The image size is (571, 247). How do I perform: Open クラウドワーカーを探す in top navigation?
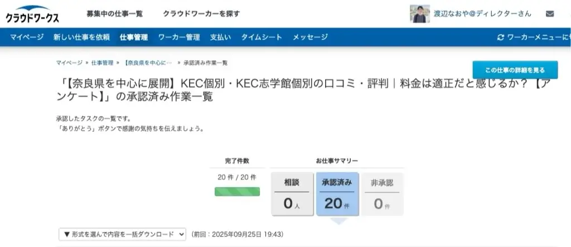coord(193,13)
